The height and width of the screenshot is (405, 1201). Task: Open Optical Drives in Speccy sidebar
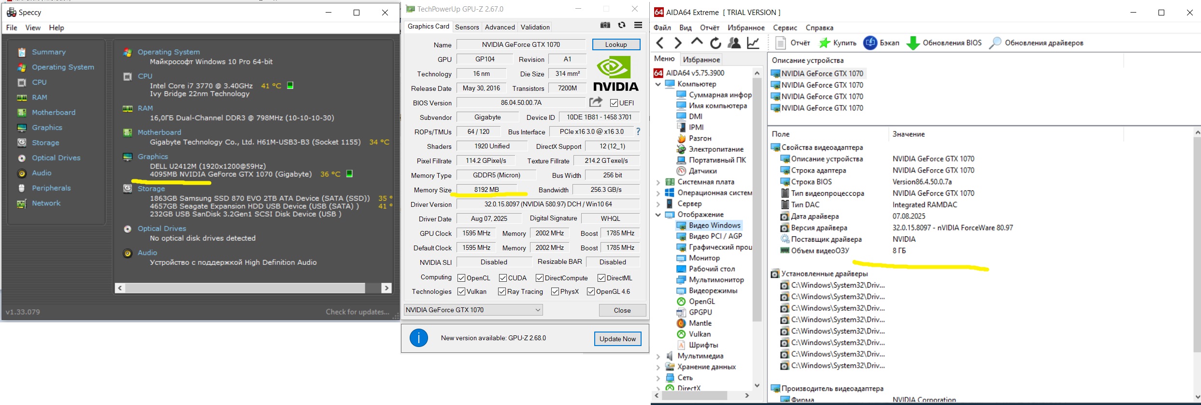56,158
